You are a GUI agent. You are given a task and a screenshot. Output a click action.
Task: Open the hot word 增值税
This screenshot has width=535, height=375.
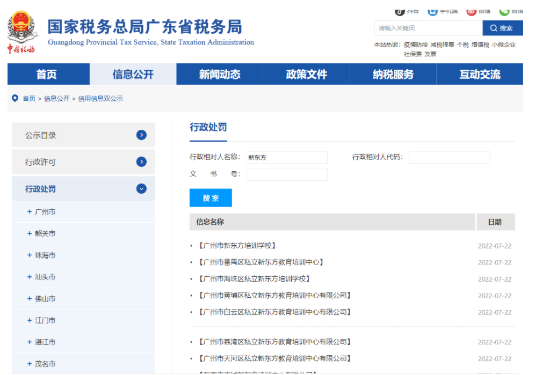coord(480,45)
